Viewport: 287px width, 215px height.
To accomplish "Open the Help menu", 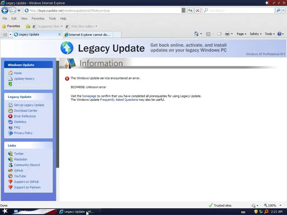I will [x=63, y=18].
